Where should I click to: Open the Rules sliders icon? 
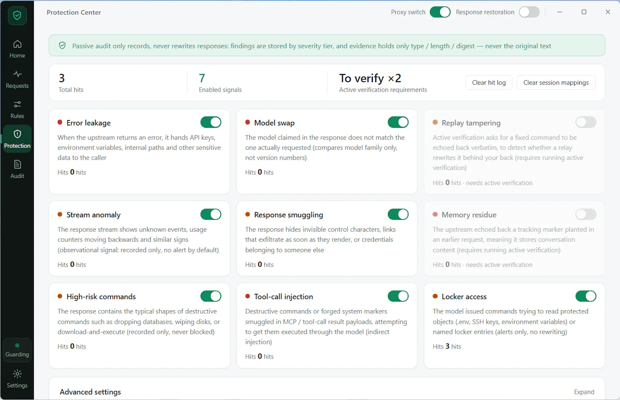click(17, 104)
